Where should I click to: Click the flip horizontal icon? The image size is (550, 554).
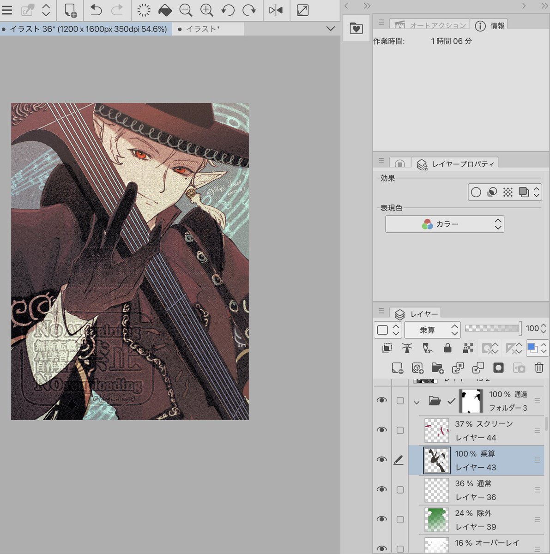[x=276, y=10]
